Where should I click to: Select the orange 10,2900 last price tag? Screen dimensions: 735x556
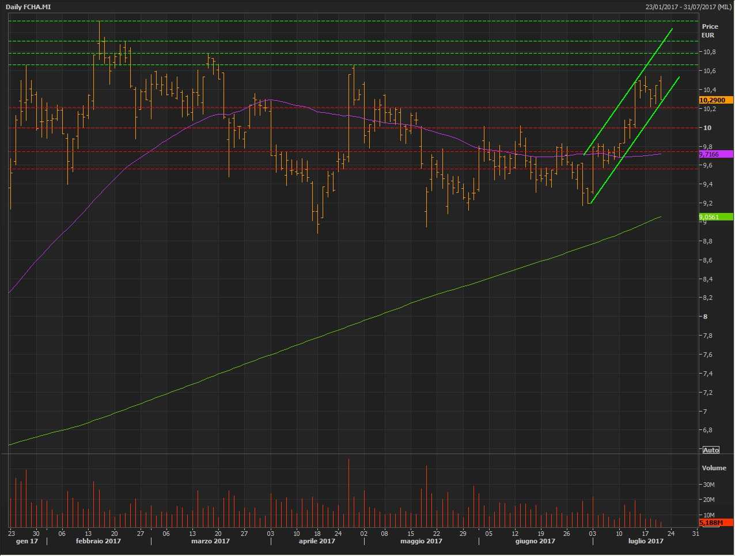tap(715, 100)
